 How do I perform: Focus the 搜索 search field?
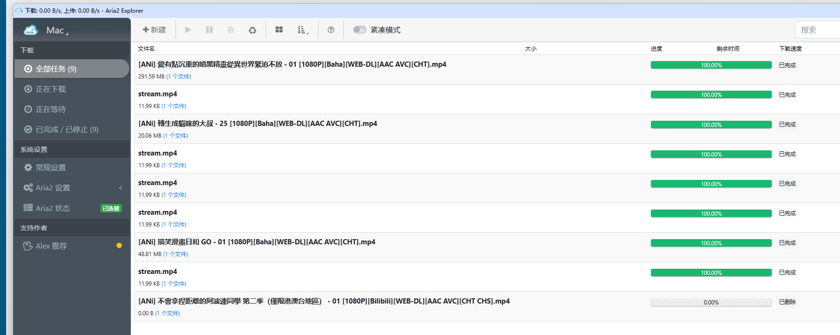tap(817, 30)
